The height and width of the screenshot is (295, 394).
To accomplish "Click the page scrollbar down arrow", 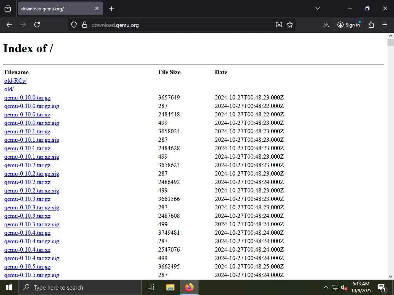I will 391,277.
